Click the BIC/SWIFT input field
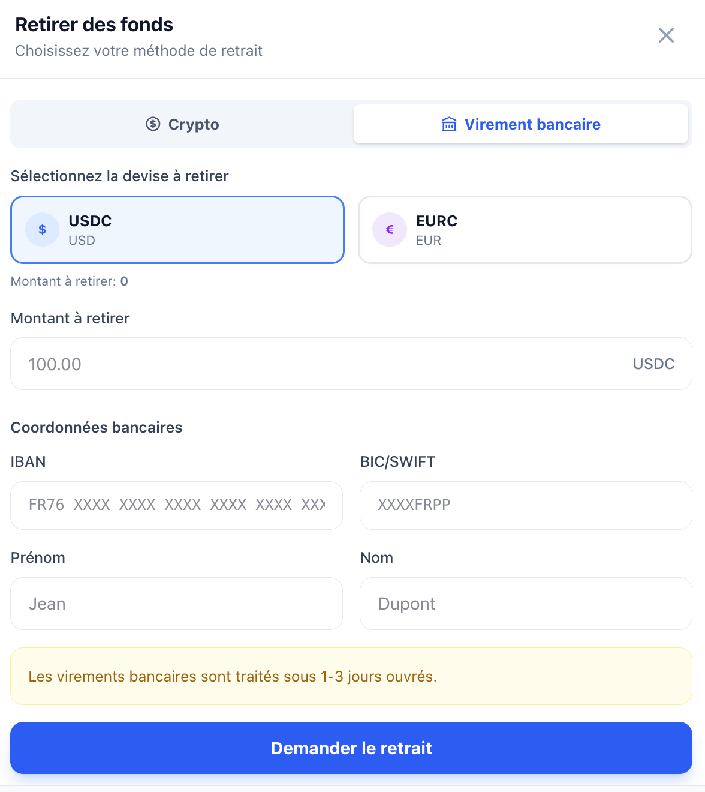The height and width of the screenshot is (792, 705). click(x=526, y=505)
